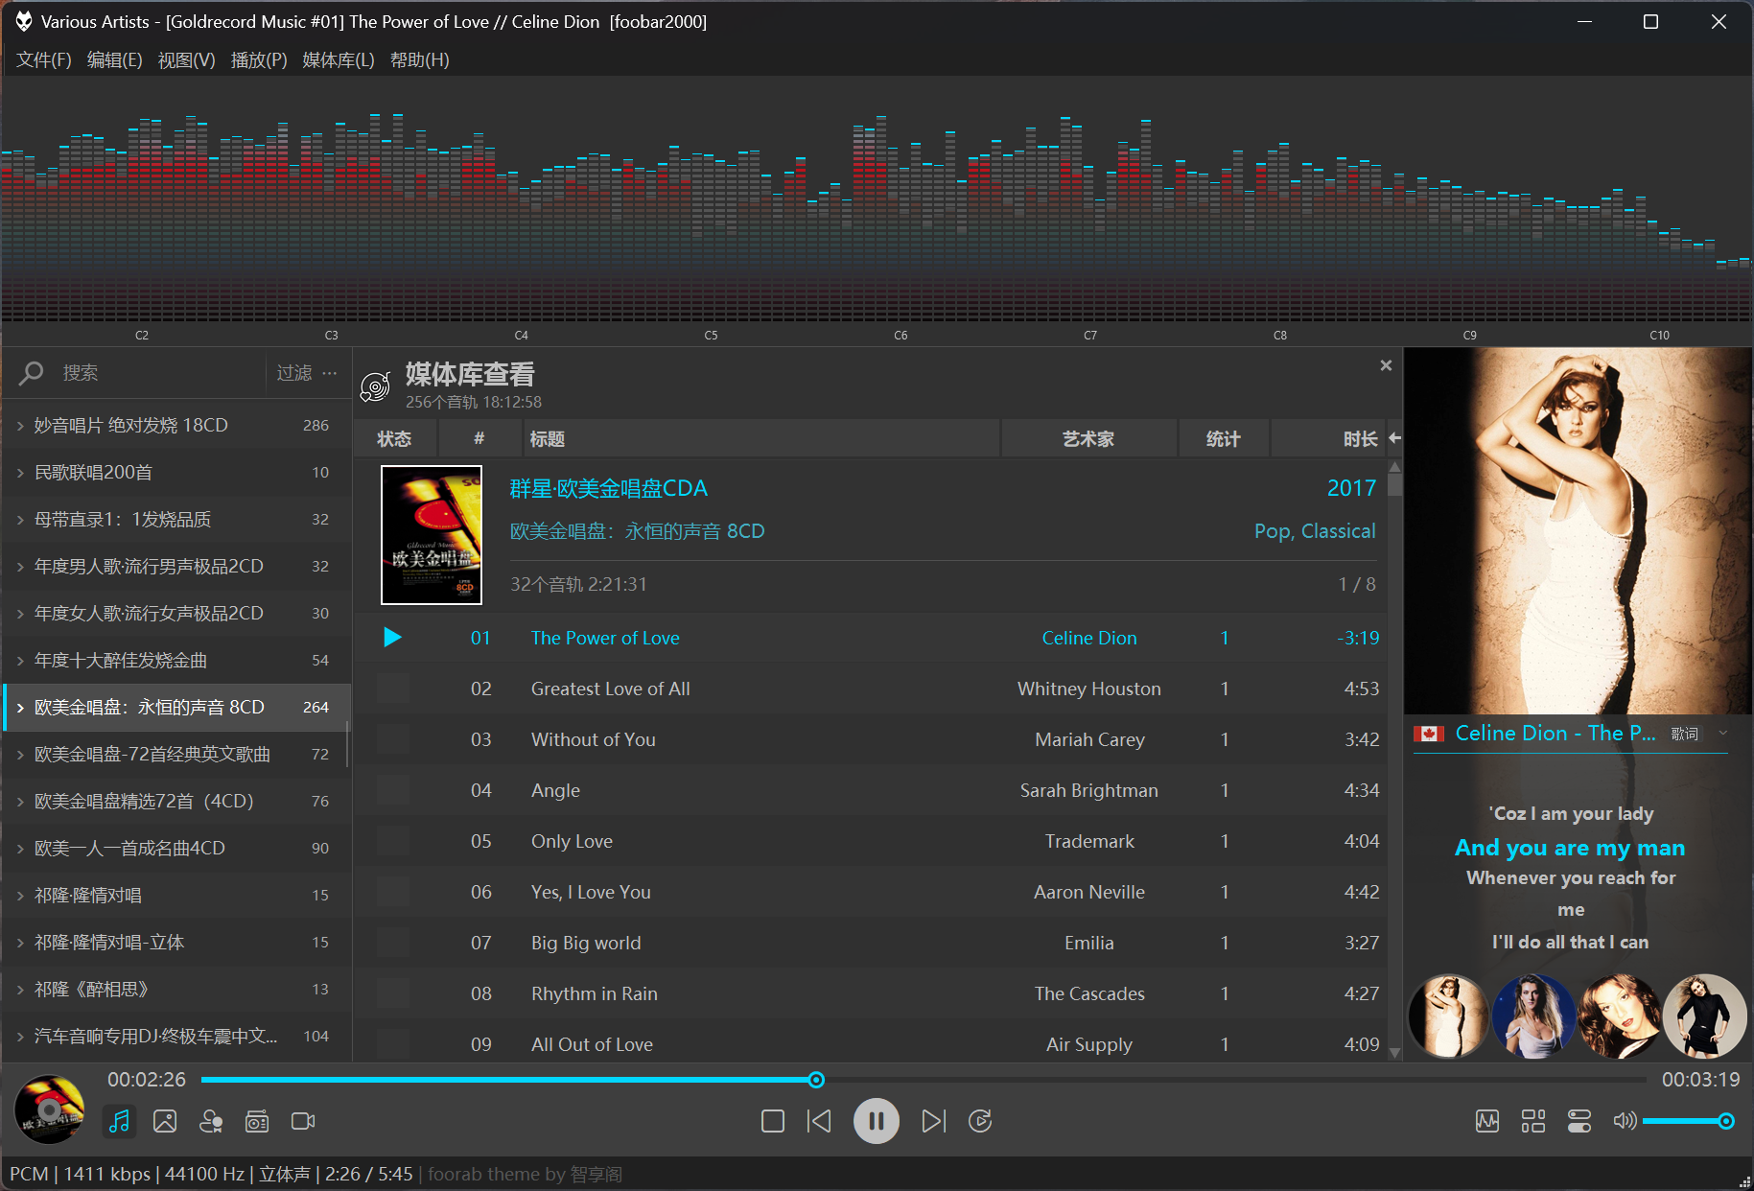The image size is (1754, 1191).
Task: Click the playback seek bar handle
Action: [816, 1080]
